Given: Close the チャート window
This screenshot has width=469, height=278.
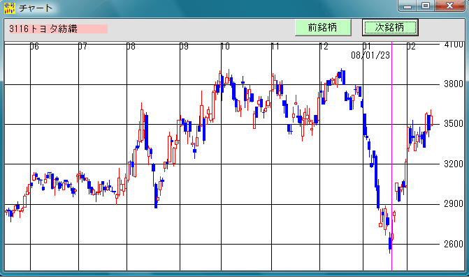Looking at the screenshot, I should (x=450, y=6).
